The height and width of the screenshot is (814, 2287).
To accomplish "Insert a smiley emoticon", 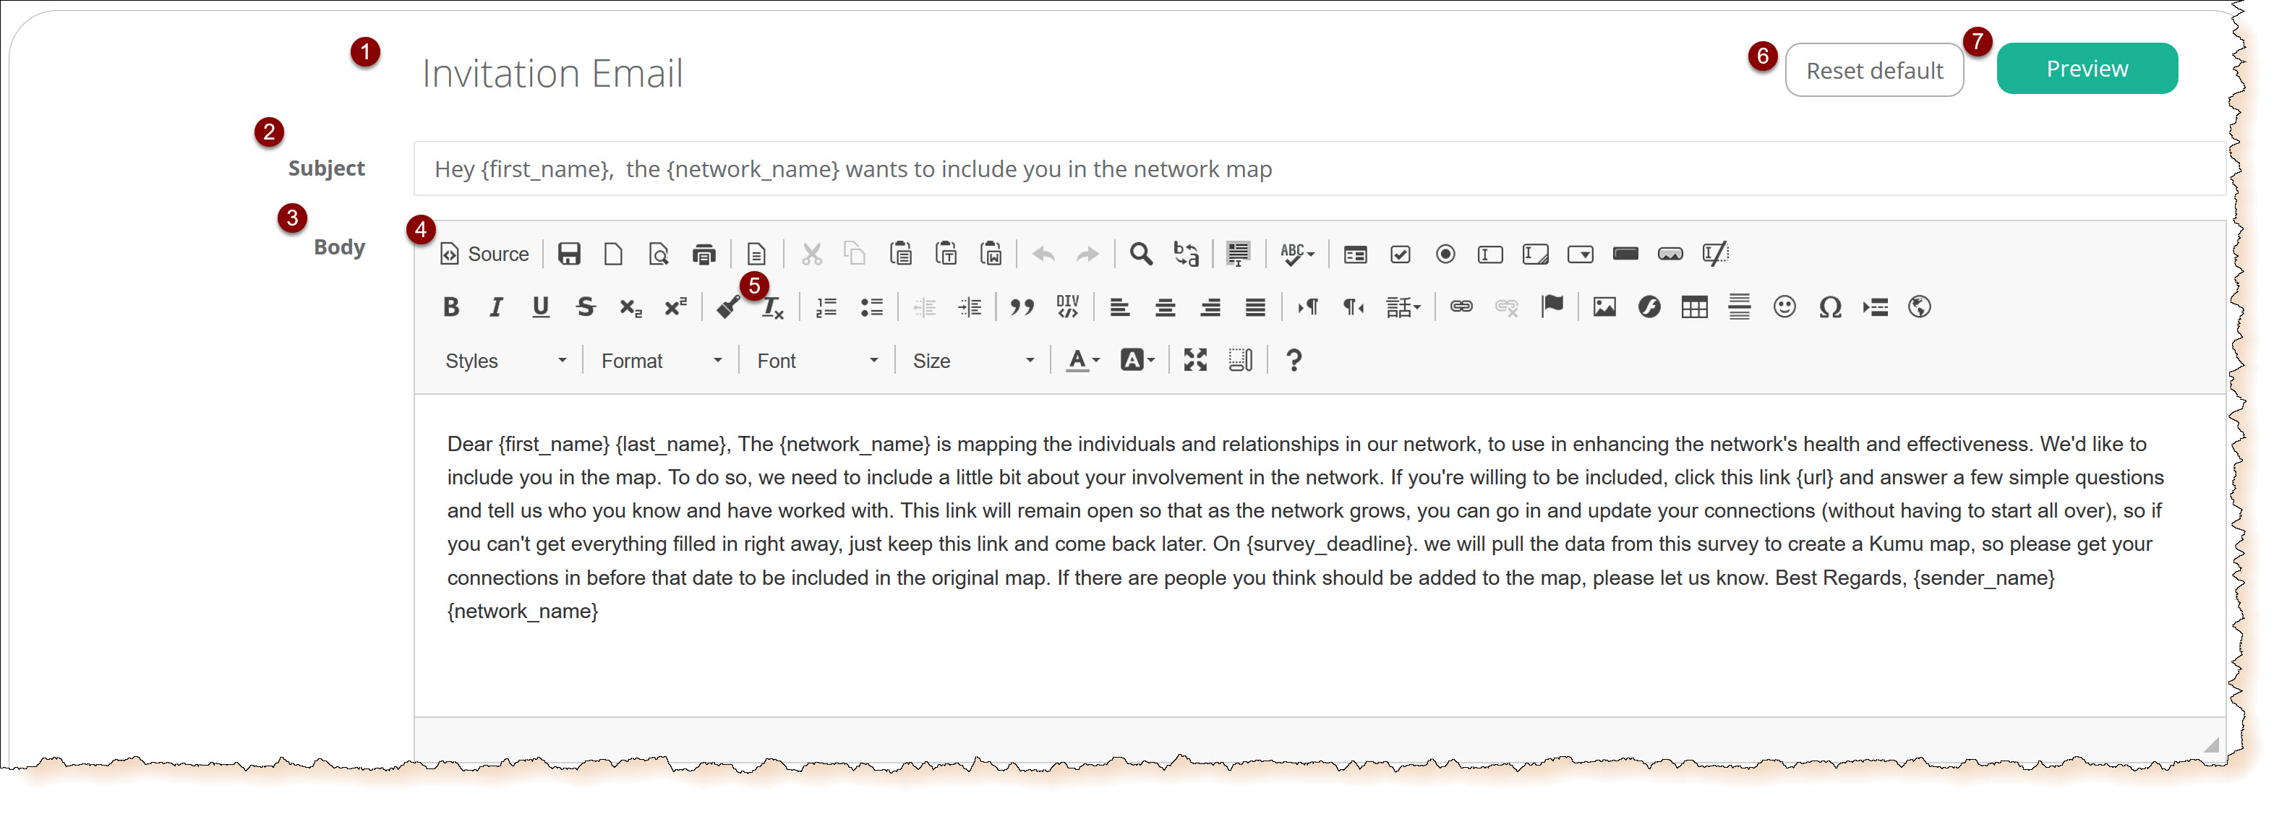I will [x=1784, y=307].
